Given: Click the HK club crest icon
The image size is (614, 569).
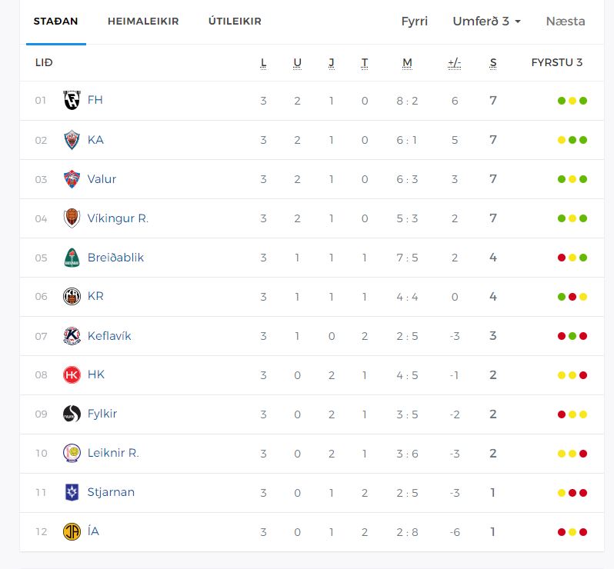Looking at the screenshot, I should coord(72,374).
